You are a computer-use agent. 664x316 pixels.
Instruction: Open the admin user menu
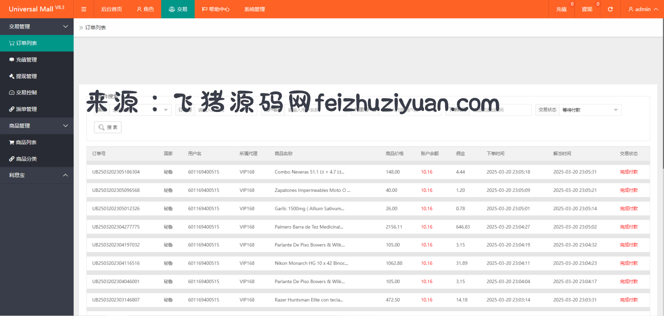tap(642, 9)
